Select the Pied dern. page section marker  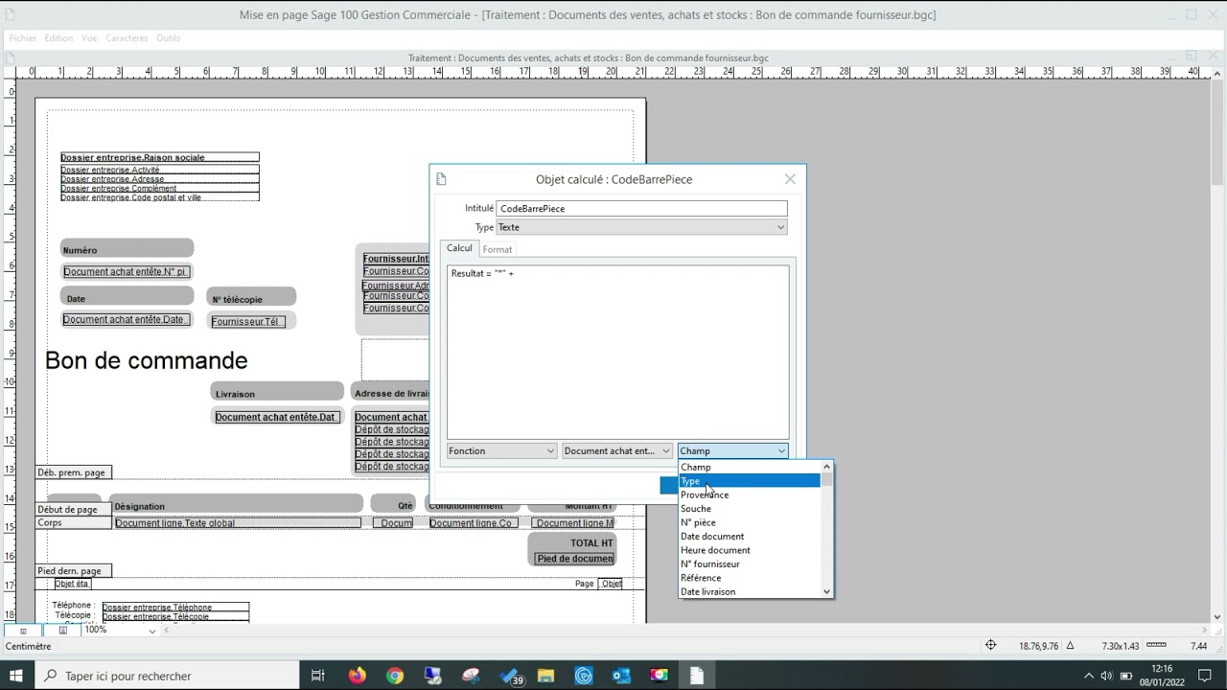[x=73, y=571]
